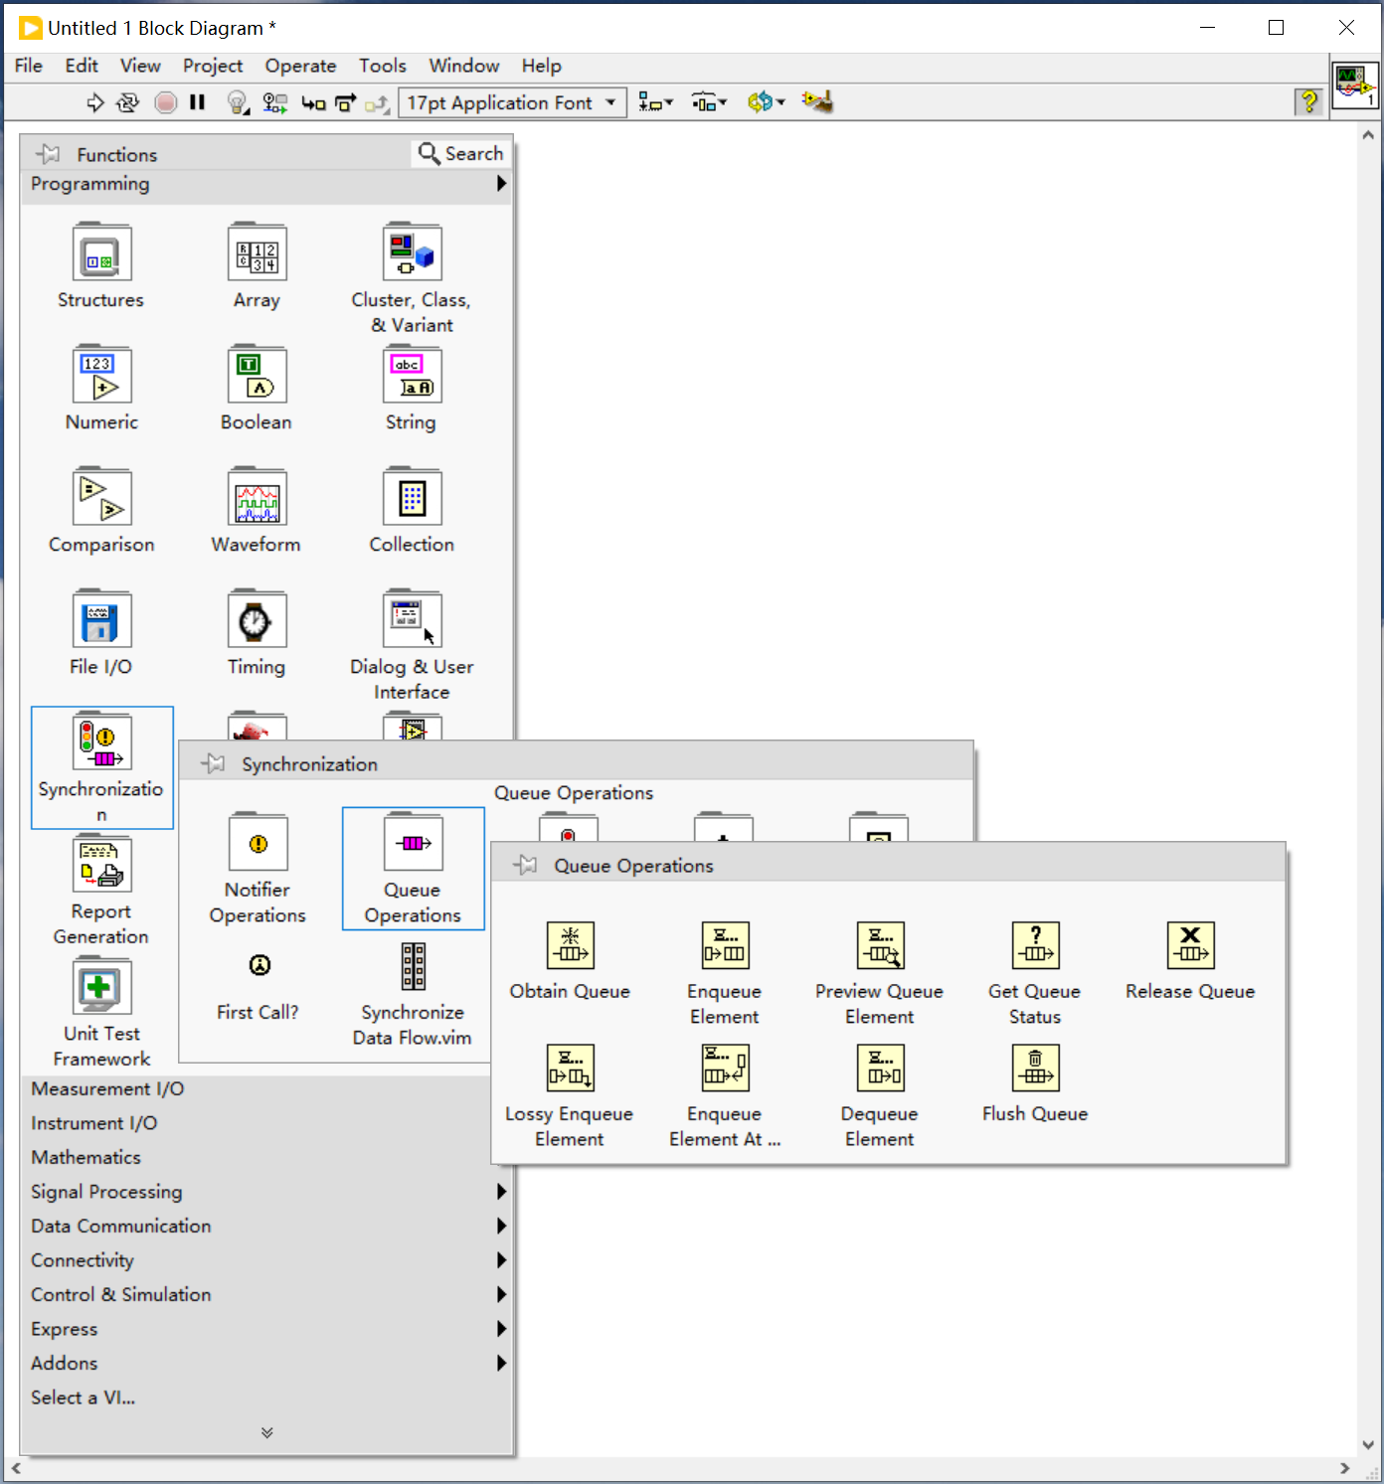Open the Array functions palette

(x=257, y=264)
